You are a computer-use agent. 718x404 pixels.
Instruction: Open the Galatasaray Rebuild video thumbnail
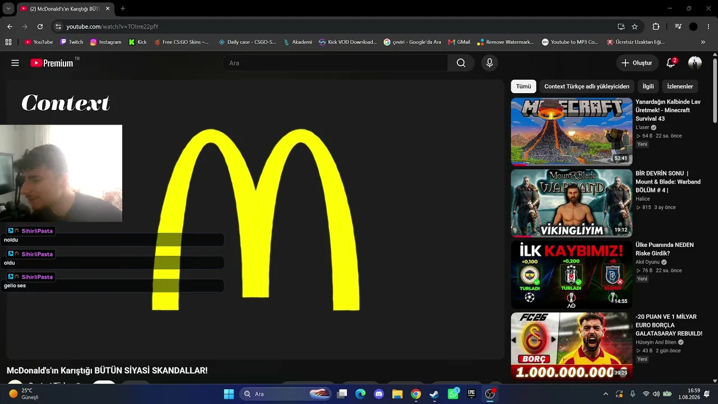tap(571, 346)
